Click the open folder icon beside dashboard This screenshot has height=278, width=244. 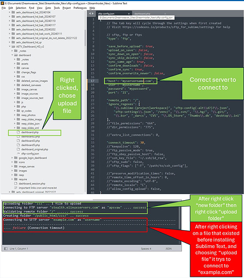click(16, 55)
